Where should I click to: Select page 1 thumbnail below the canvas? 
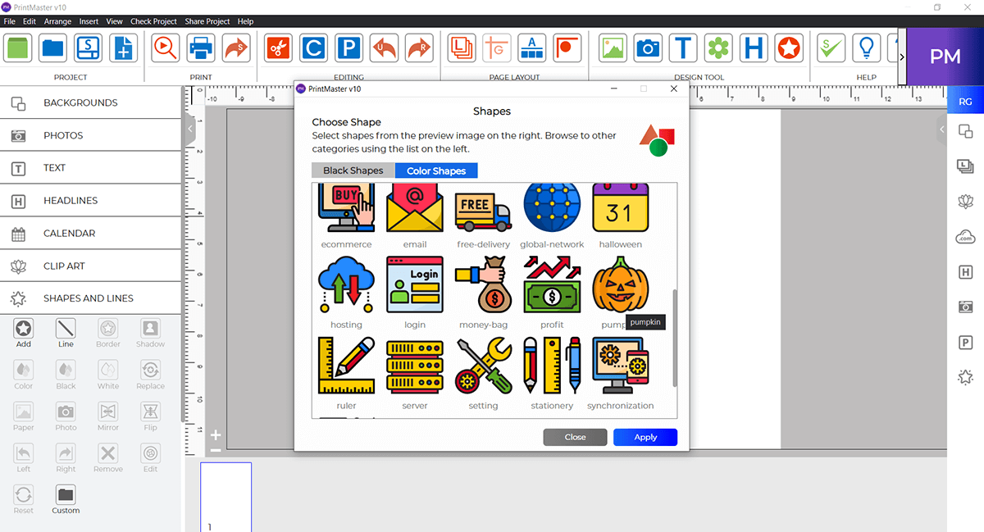225,496
